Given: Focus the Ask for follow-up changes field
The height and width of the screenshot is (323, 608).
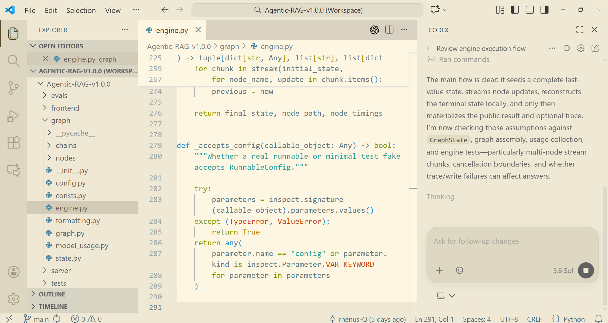Looking at the screenshot, I should pyautogui.click(x=512, y=241).
